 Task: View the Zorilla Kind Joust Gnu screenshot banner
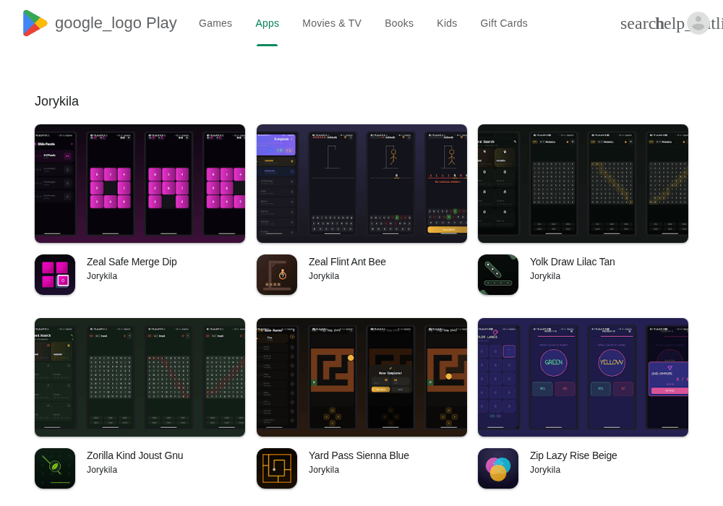tap(140, 377)
